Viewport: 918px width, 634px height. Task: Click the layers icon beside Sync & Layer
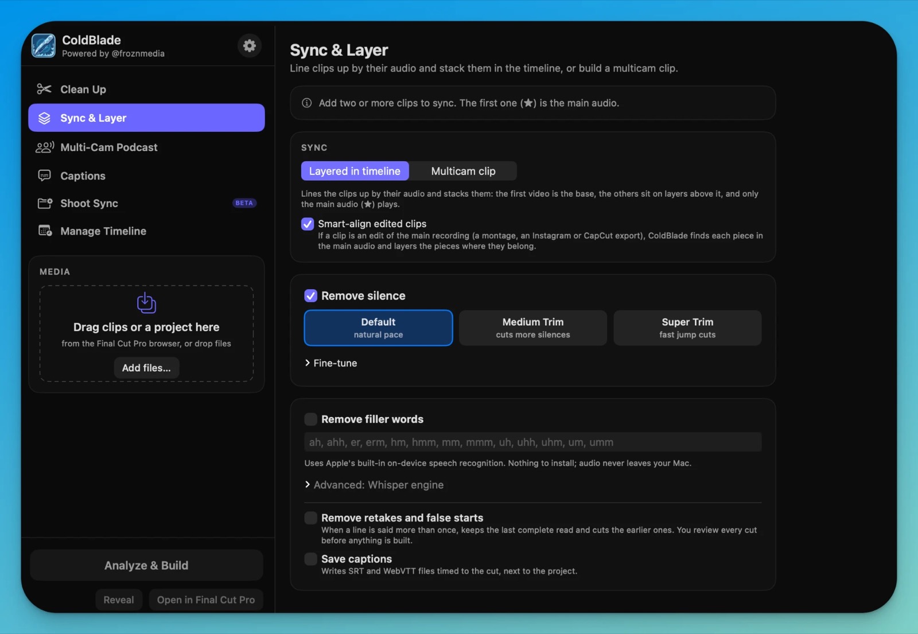(x=44, y=118)
